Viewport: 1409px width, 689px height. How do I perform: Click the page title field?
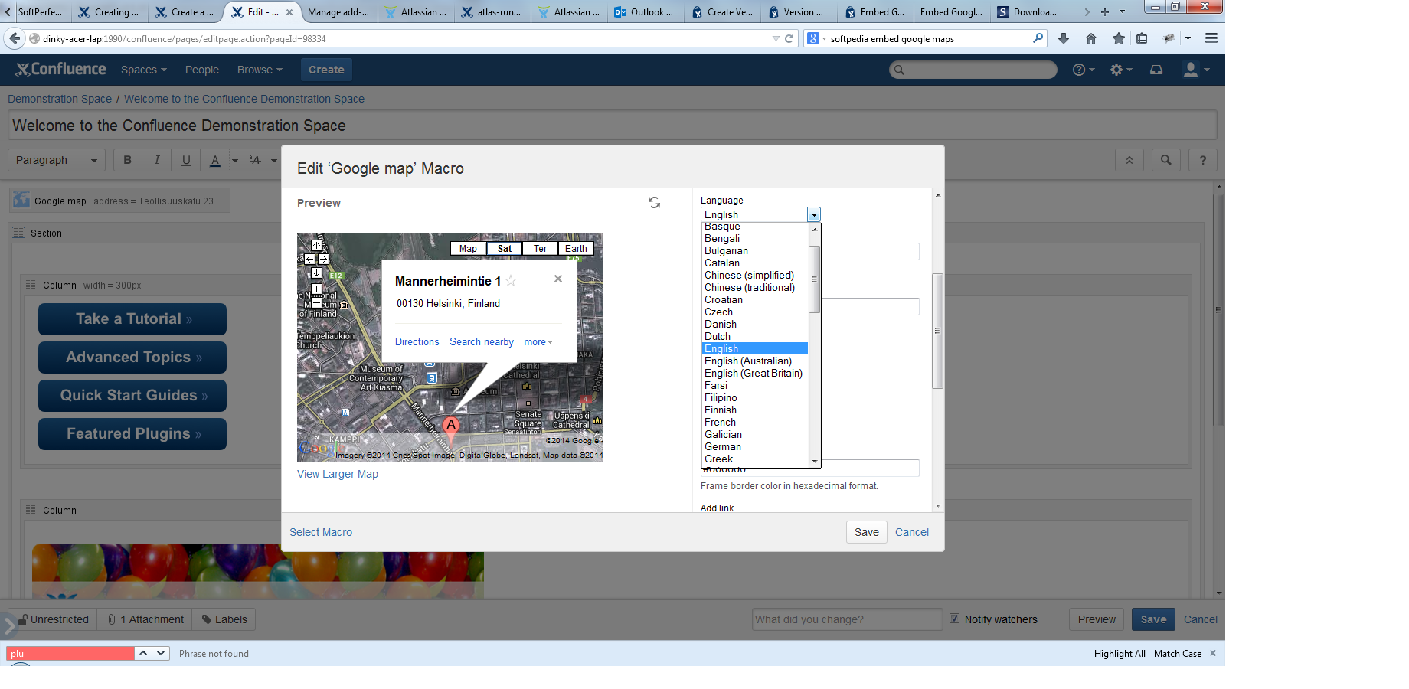[612, 126]
